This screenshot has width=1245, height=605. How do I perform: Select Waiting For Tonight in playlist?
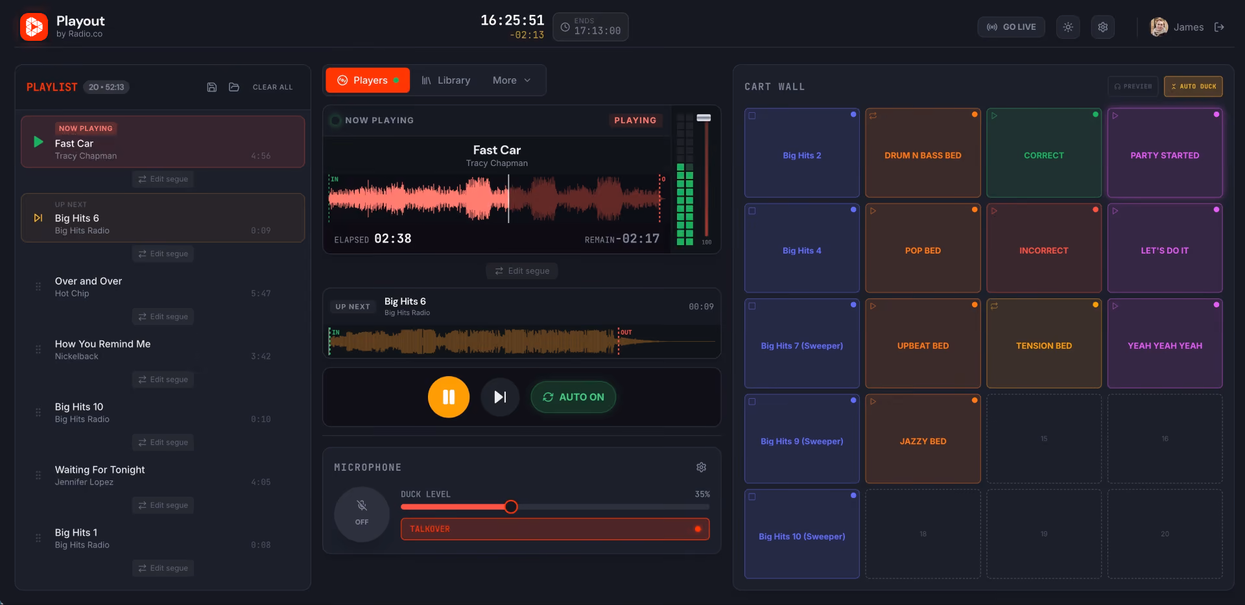(163, 475)
